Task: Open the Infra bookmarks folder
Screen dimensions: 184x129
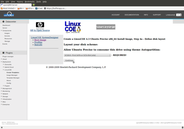Action: [x=29, y=8]
